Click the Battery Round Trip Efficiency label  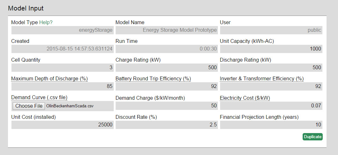click(153, 79)
